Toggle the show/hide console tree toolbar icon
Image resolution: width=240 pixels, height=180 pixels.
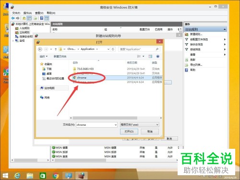click(x=29, y=18)
